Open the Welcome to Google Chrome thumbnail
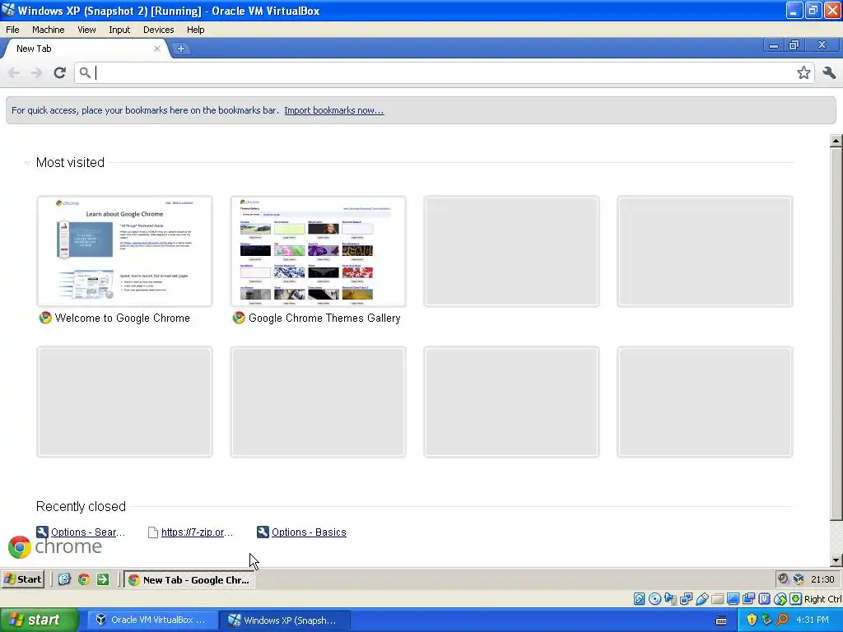The width and height of the screenshot is (843, 632). [125, 252]
